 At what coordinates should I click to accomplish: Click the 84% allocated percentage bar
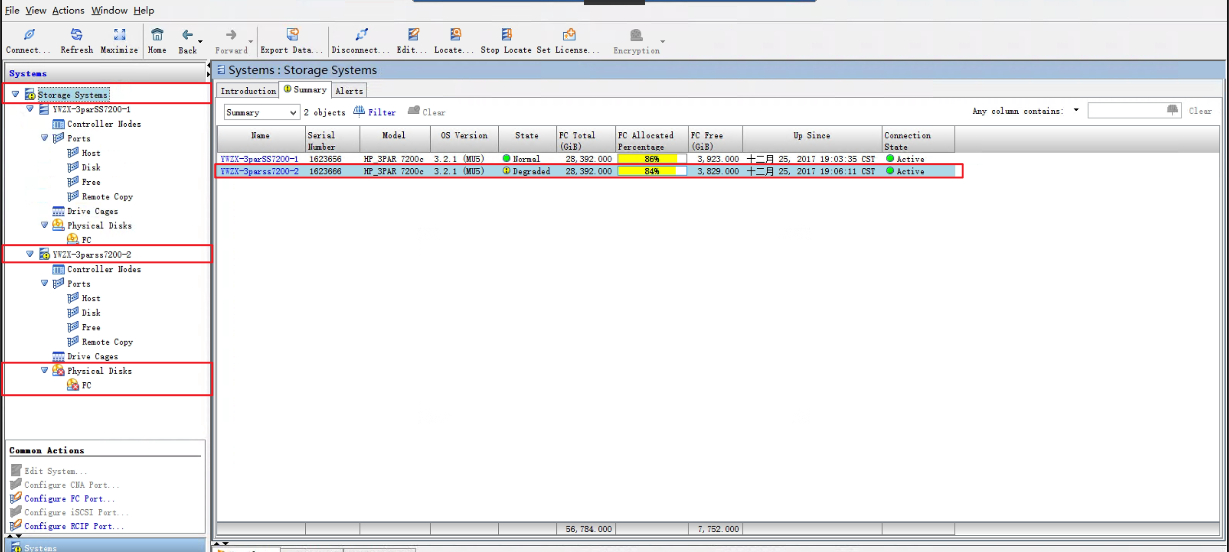pos(651,171)
